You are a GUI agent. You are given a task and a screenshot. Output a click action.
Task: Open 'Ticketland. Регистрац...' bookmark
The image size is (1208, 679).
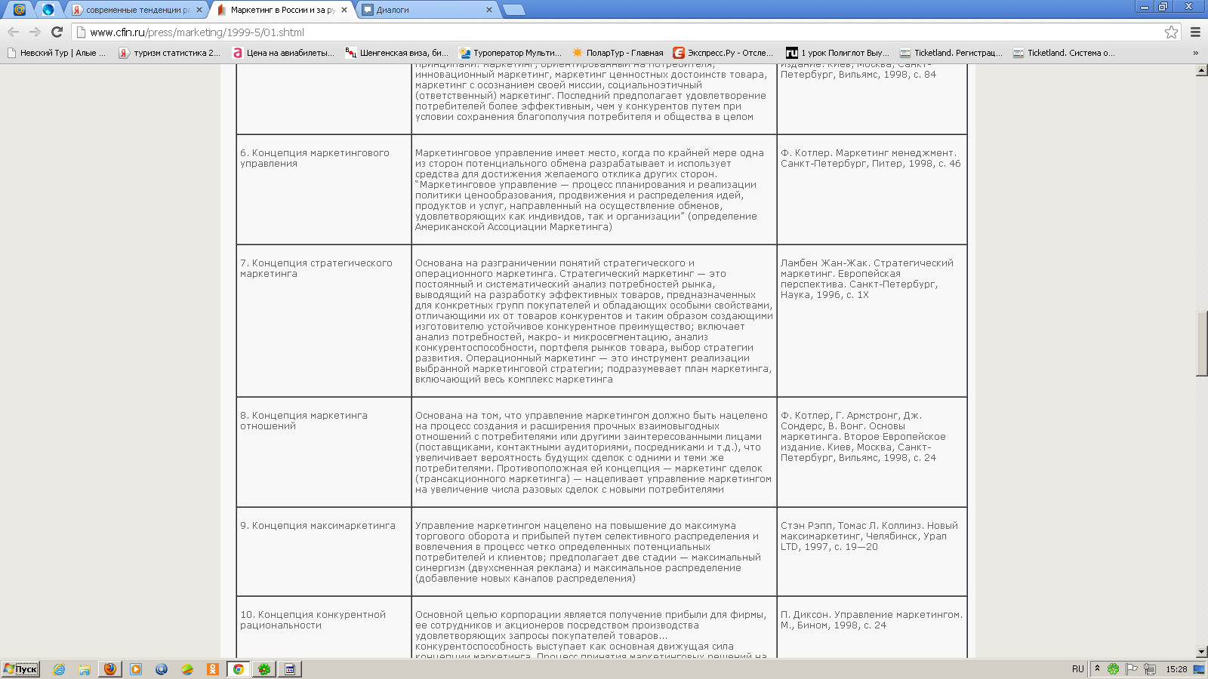[951, 53]
